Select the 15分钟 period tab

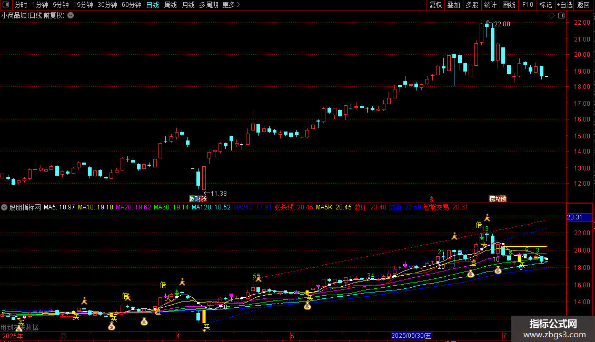click(83, 5)
